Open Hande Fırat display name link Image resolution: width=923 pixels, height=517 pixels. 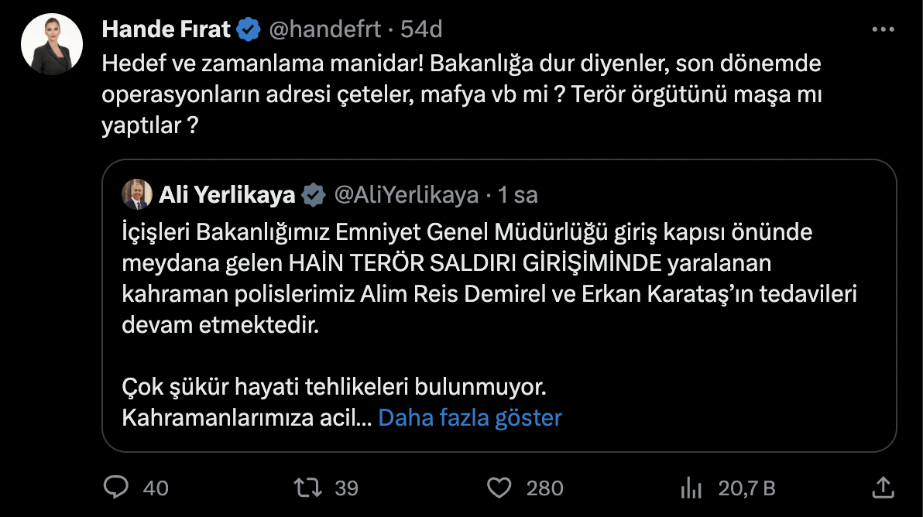(166, 30)
